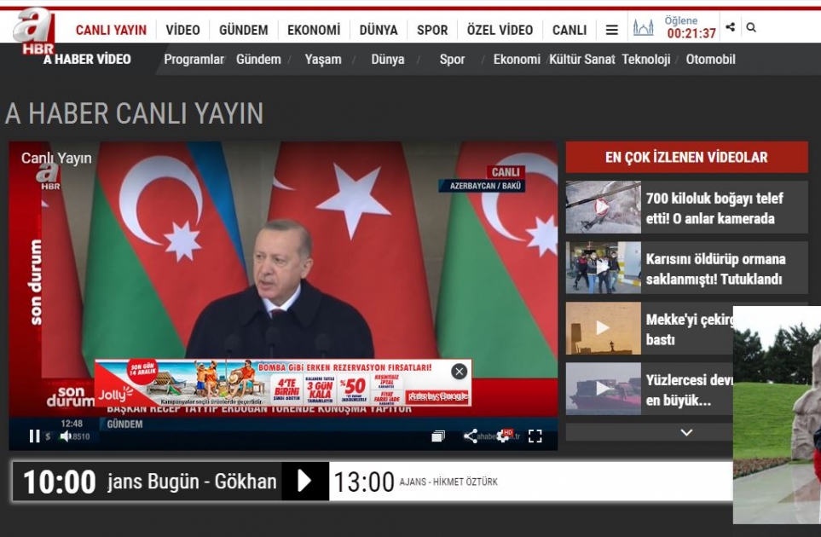Open 700 kiloluk boğayı video thumbnail
The height and width of the screenshot is (537, 821).
(604, 207)
